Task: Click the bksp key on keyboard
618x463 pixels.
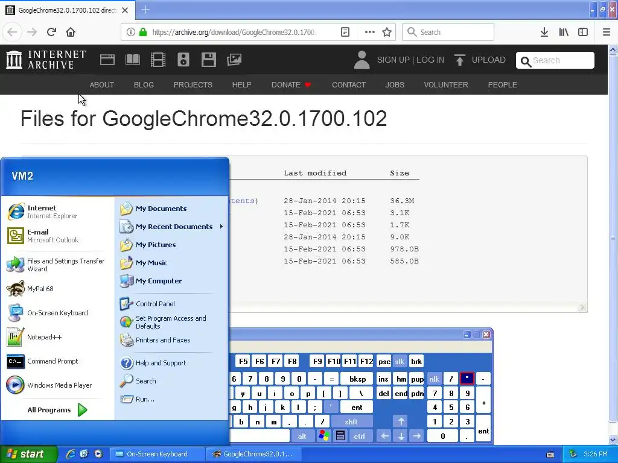Action: (x=357, y=379)
